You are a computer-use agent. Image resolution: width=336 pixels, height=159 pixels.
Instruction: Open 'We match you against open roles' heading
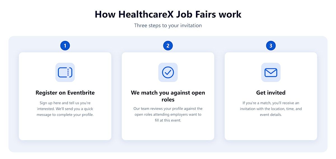tap(168, 96)
